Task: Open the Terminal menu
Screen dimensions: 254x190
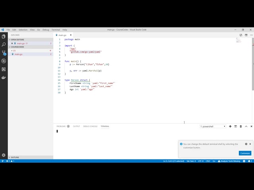Action: 56,30
